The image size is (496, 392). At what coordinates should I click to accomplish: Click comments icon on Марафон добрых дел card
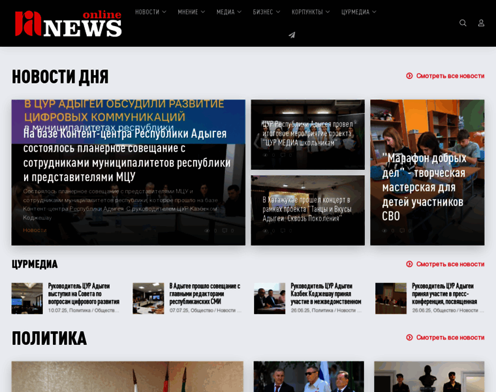(x=403, y=230)
